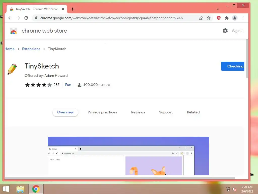Click the TinySketch pencil icon
Viewport: 258px width, 194px height.
[x=12, y=69]
